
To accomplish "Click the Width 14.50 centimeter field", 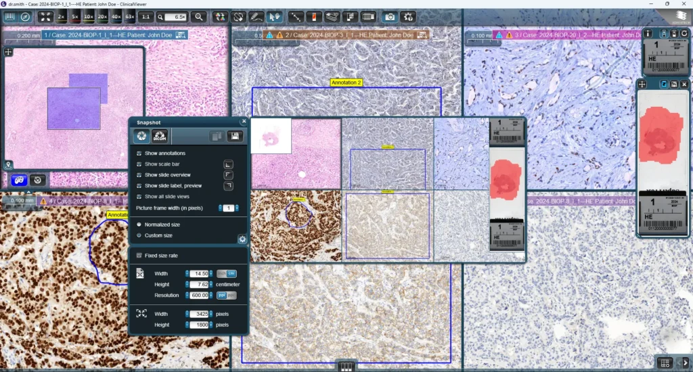I will tap(199, 274).
